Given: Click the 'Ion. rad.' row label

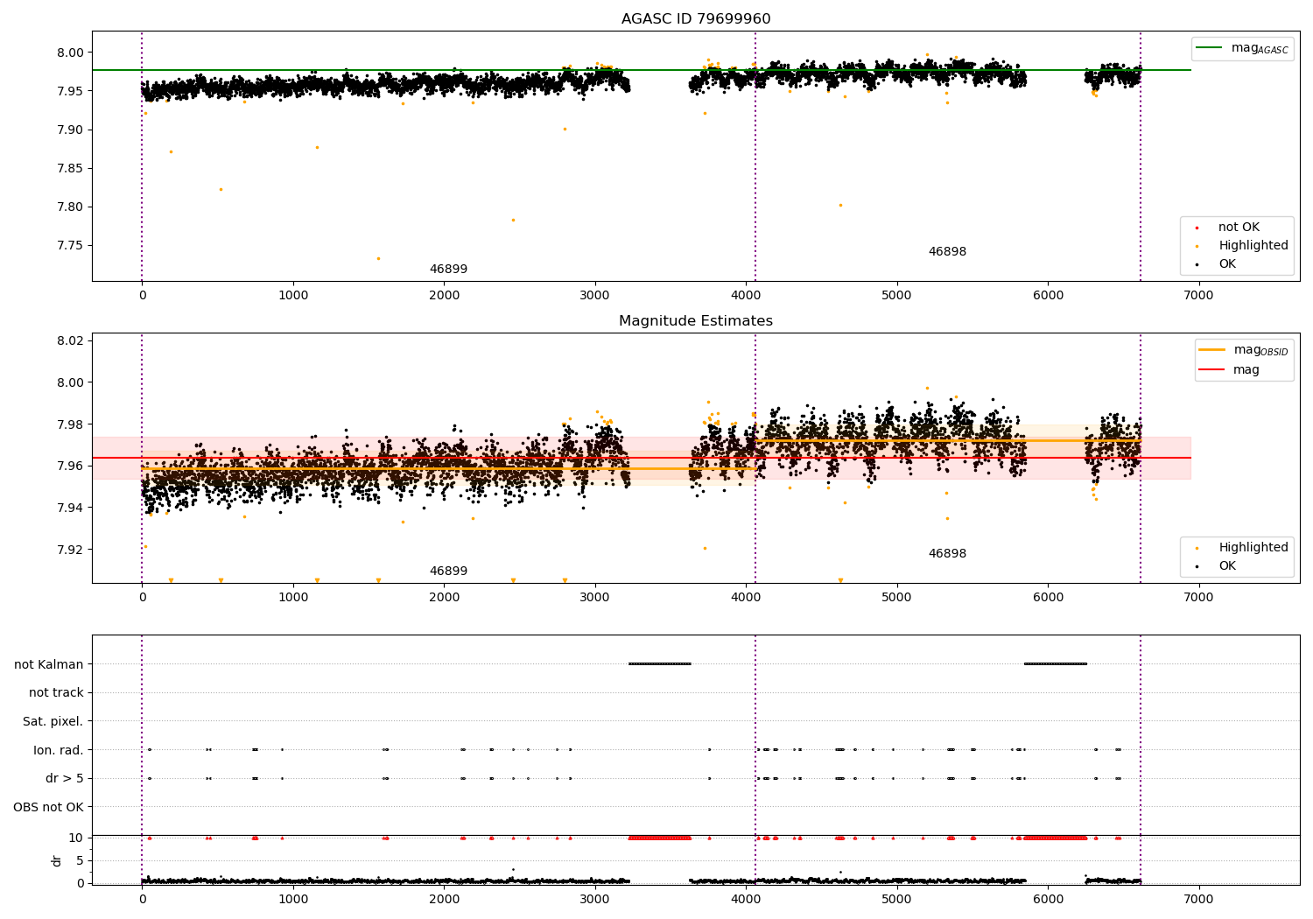Looking at the screenshot, I should coord(59,750).
